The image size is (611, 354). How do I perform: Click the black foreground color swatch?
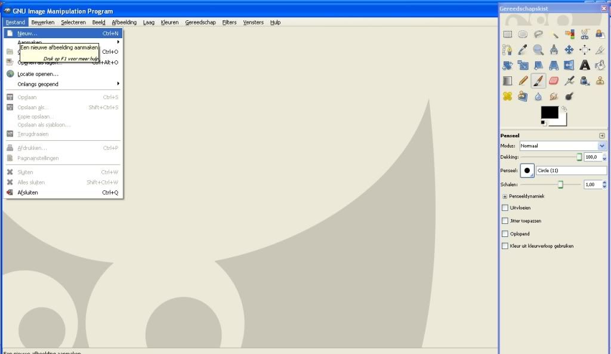pyautogui.click(x=549, y=112)
